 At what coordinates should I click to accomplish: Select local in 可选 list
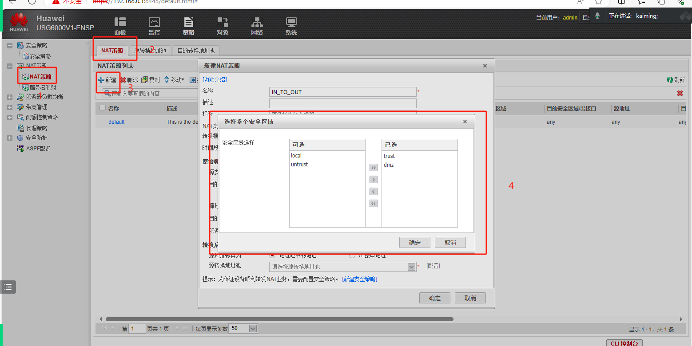tap(296, 155)
